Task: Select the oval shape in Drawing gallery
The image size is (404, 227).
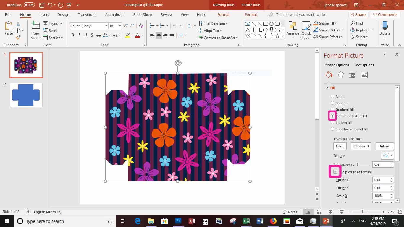Action: pyautogui.click(x=272, y=23)
